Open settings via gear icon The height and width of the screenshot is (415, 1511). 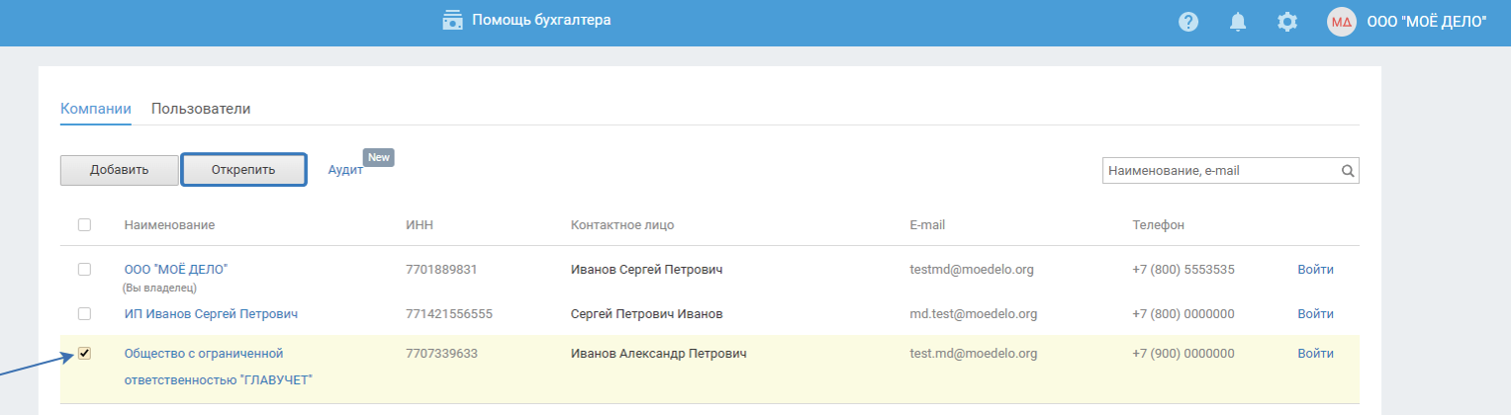pos(1287,21)
